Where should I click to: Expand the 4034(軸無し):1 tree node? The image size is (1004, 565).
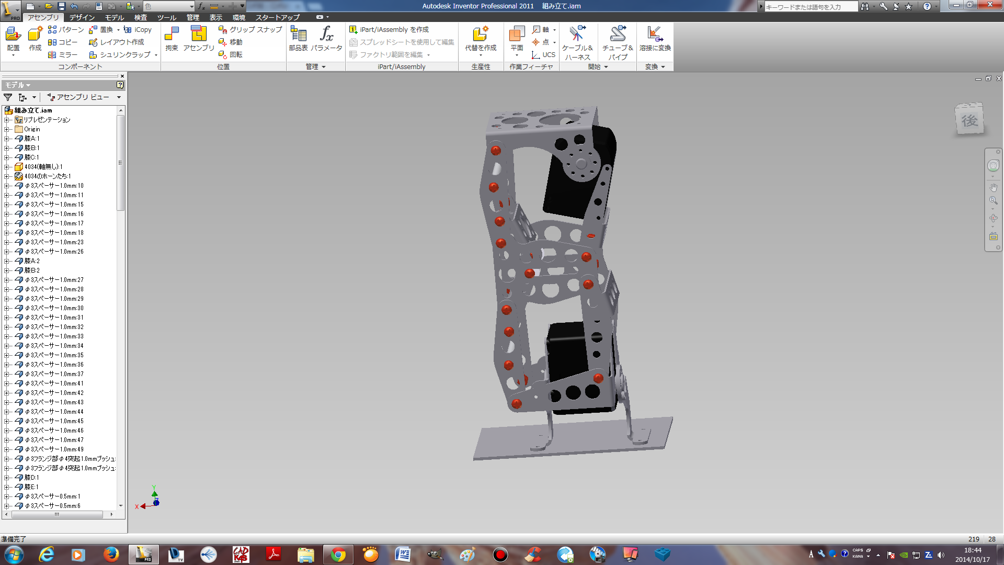(x=7, y=167)
